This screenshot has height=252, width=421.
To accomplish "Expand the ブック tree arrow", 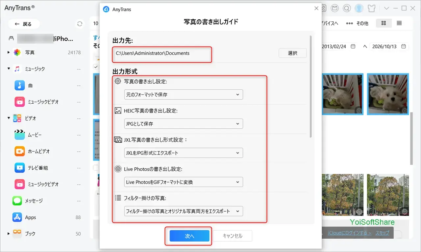I will tap(9, 234).
